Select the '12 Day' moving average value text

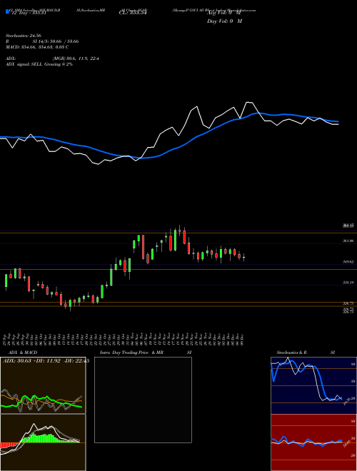pos(29,13)
